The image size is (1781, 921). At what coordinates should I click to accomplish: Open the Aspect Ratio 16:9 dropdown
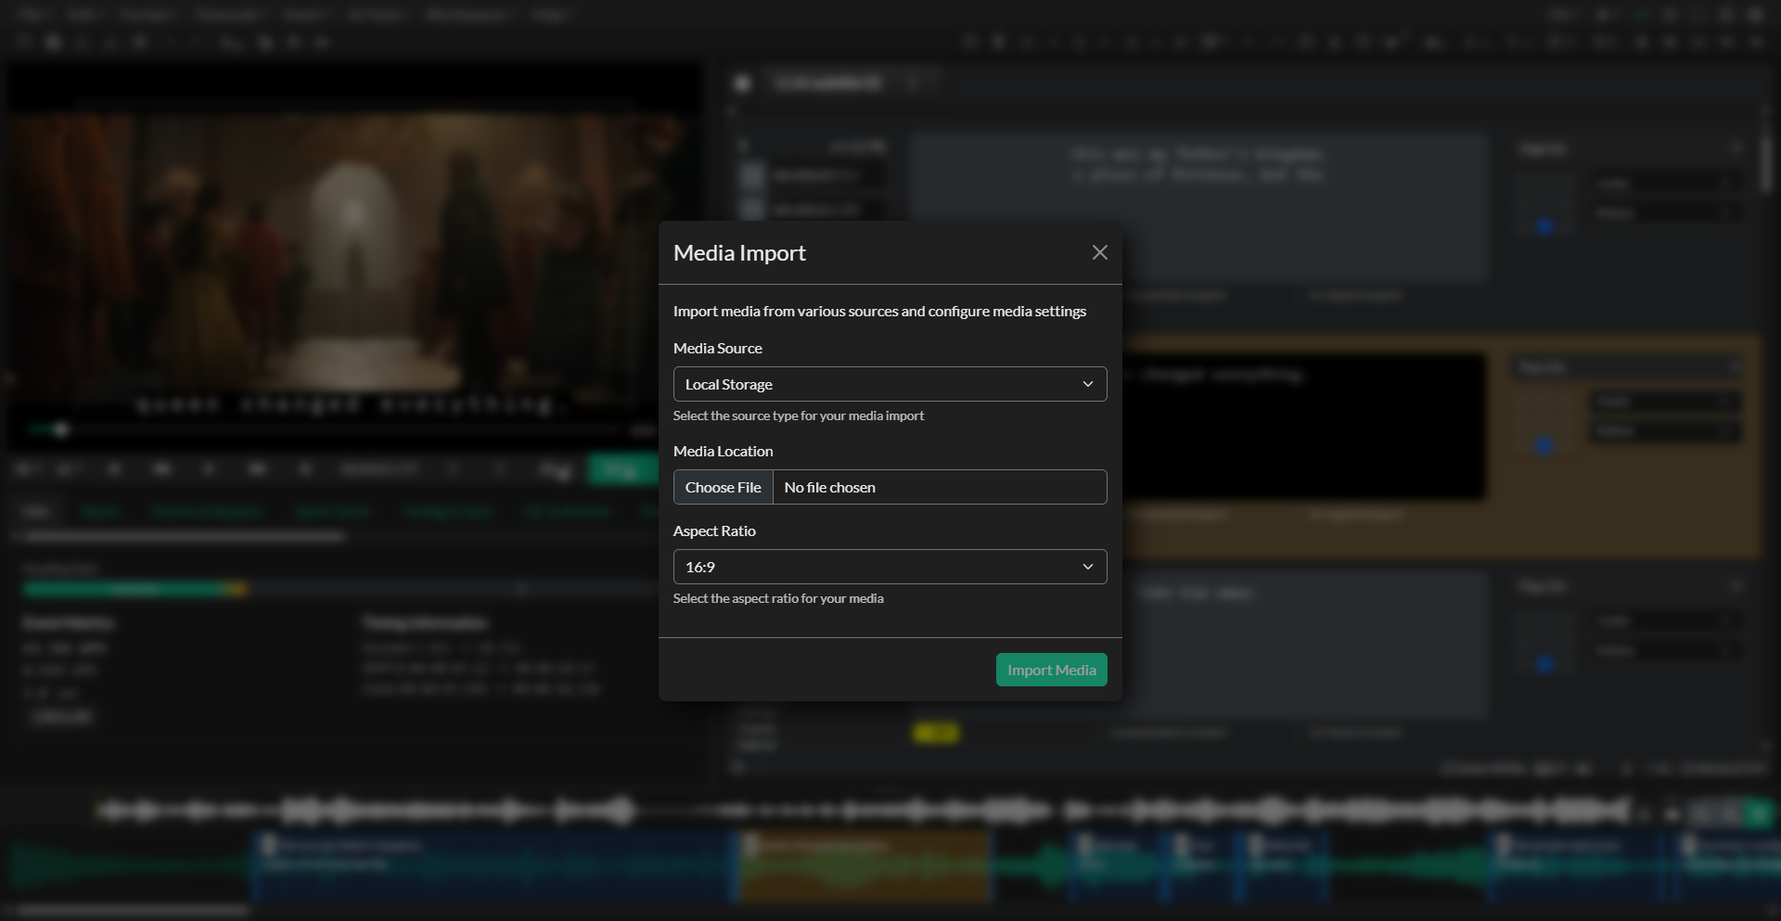coord(889,566)
